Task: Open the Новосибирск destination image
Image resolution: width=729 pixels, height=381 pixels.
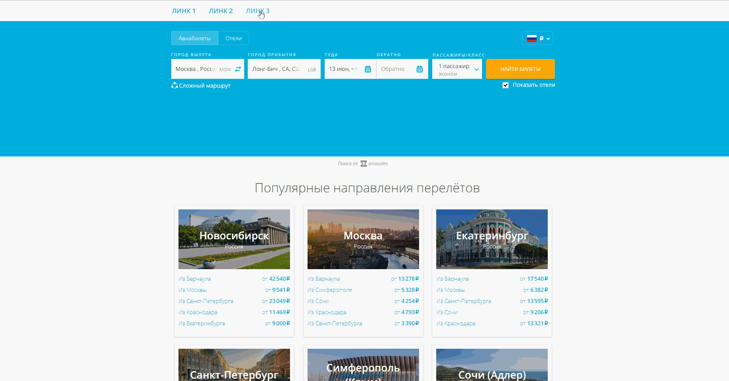Action: coord(234,239)
